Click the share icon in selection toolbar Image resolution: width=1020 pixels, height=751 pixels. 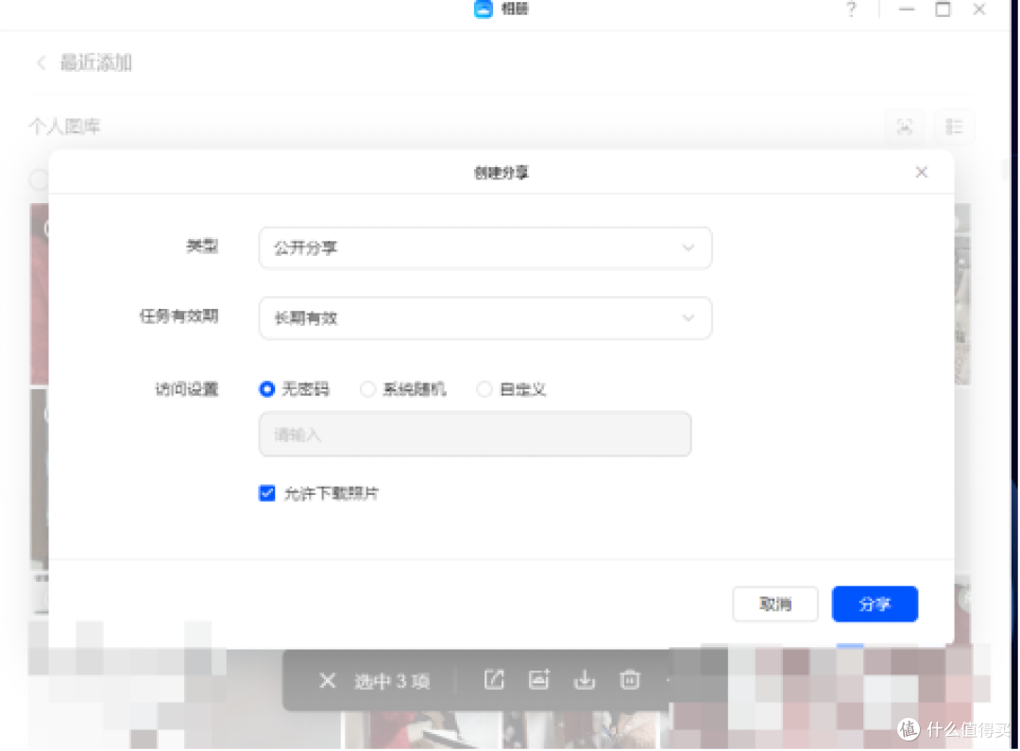point(494,679)
